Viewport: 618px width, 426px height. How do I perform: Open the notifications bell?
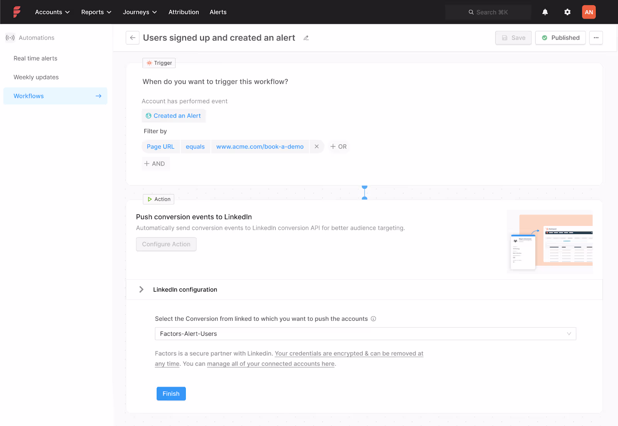pyautogui.click(x=545, y=12)
